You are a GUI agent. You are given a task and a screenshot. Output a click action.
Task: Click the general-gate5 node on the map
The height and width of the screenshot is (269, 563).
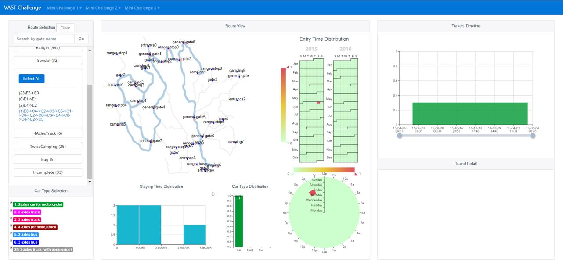coord(194,117)
